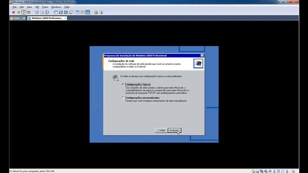
Task: Open the Edit menu
Action: [x=22, y=7]
